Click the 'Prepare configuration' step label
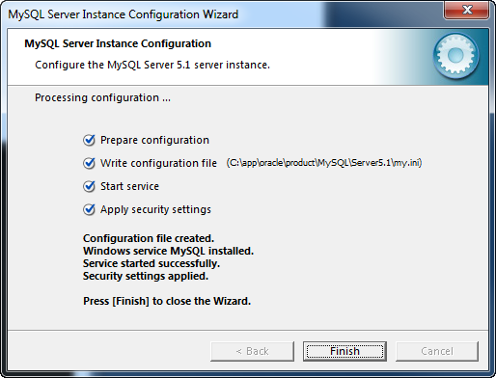Image resolution: width=496 pixels, height=378 pixels. 154,140
